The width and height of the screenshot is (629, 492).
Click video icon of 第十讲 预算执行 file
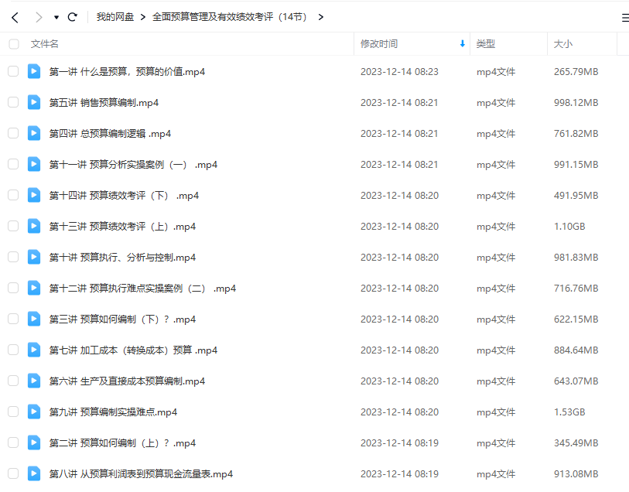34,257
